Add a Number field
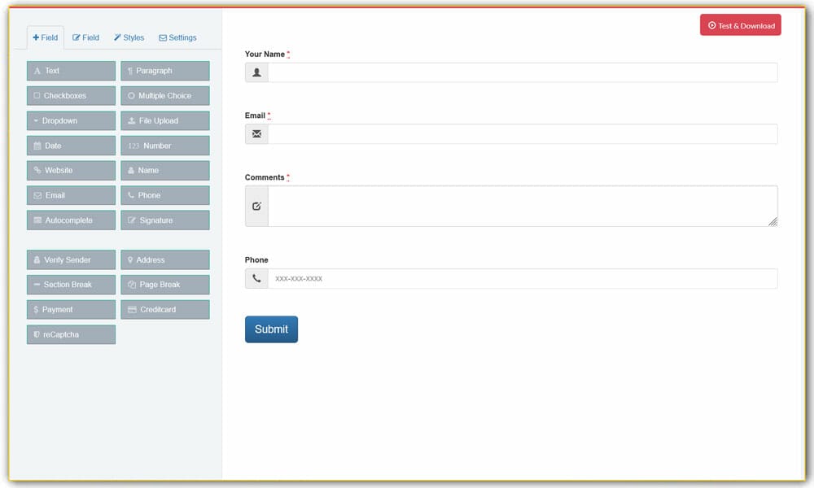 tap(165, 146)
